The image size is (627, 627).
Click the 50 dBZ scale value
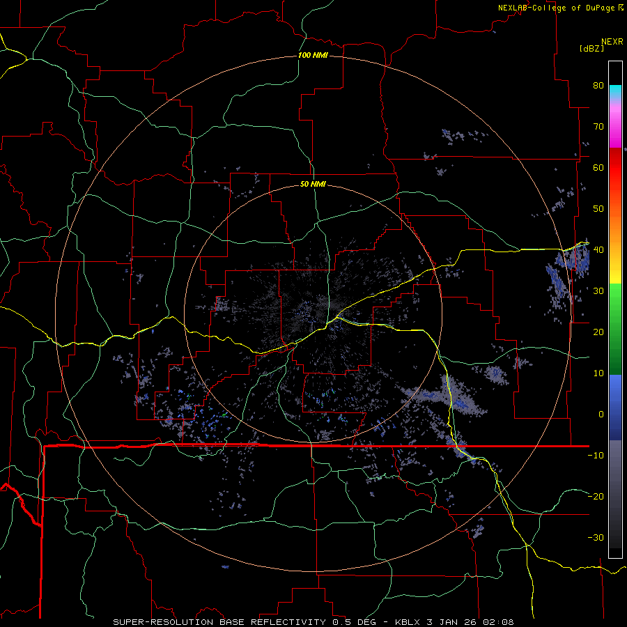coord(598,209)
